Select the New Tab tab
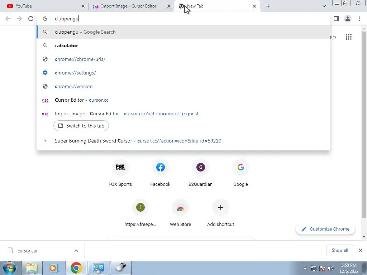The height and width of the screenshot is (275, 367). [x=217, y=6]
